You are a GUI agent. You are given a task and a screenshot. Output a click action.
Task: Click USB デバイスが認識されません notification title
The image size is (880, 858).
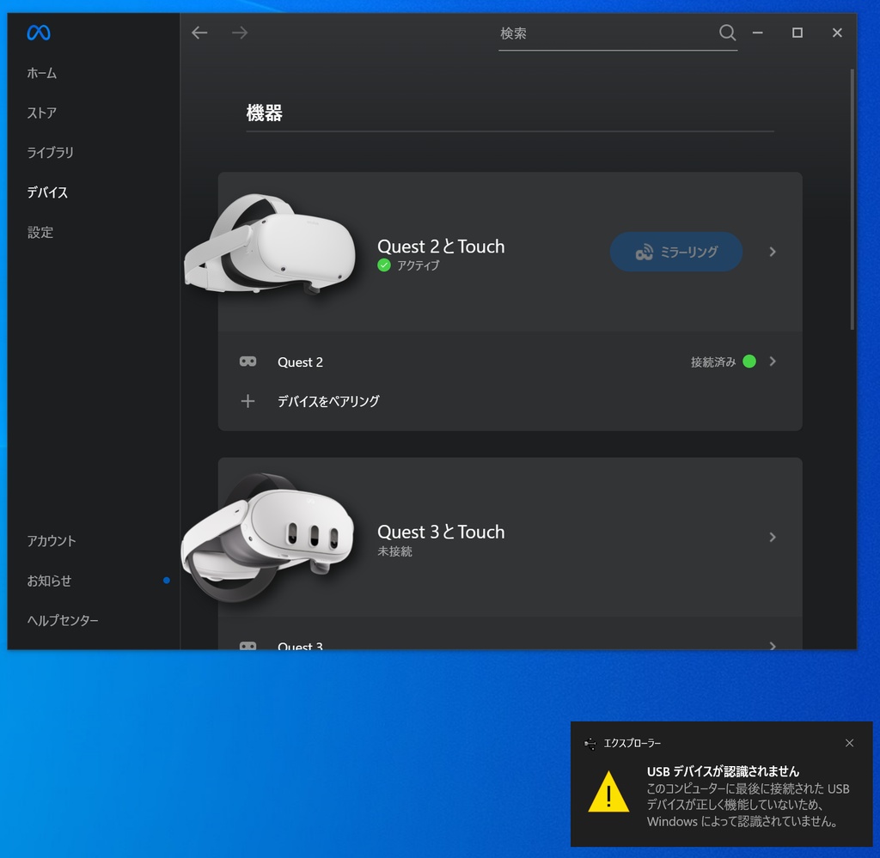[723, 771]
